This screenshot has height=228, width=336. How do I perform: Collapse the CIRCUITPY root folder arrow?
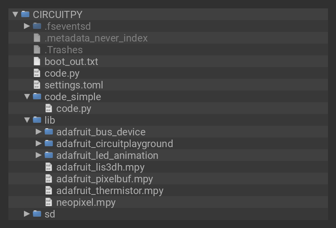(15, 14)
